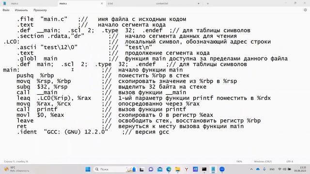The height and width of the screenshot is (174, 310).
Task: Click the 'movq %rax, %rcx' instruction
Action: [44, 104]
